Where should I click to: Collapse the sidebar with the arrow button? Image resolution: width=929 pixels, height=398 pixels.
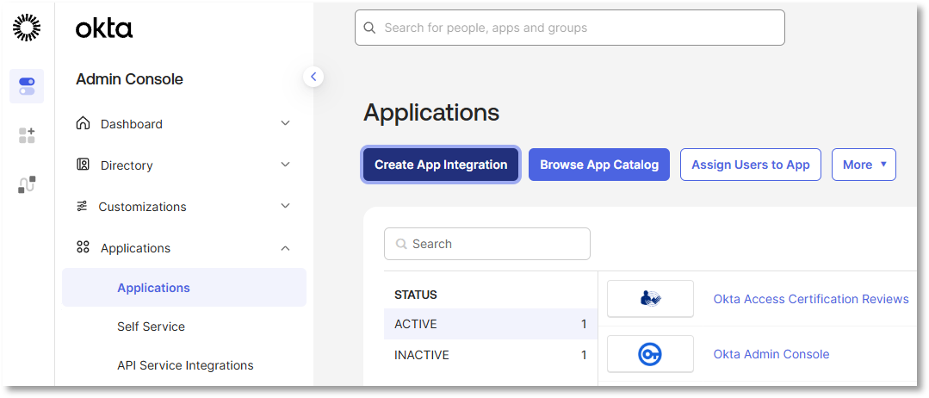tap(313, 77)
